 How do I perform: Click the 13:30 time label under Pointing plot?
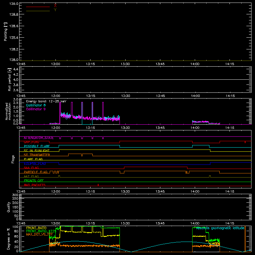point(125,64)
